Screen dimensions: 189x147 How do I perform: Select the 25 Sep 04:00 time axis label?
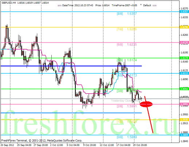24,145
